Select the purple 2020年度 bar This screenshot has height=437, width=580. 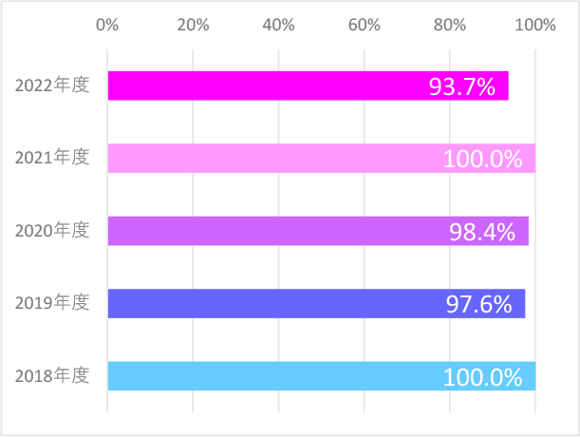pyautogui.click(x=318, y=231)
